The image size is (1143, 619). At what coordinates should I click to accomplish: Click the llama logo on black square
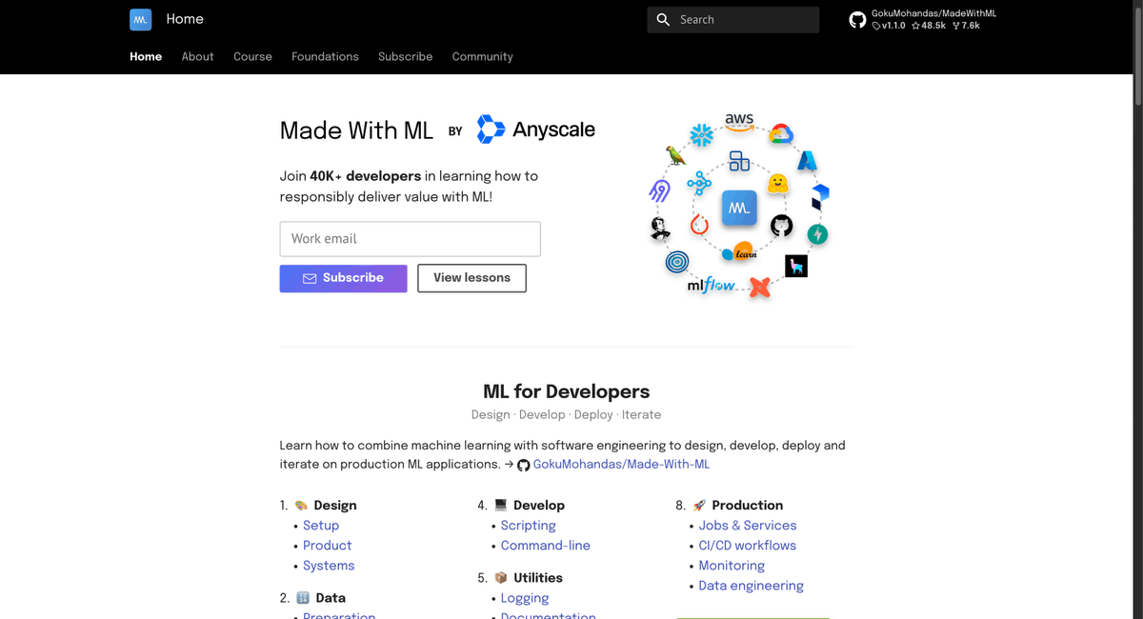[796, 267]
